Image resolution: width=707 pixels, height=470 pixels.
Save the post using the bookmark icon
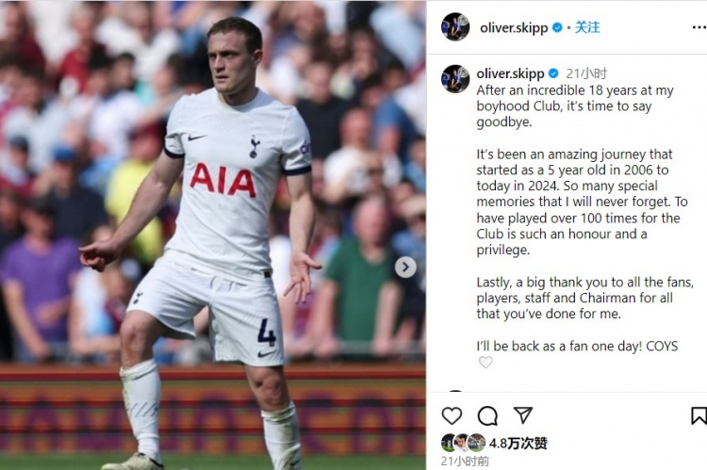coord(699,415)
